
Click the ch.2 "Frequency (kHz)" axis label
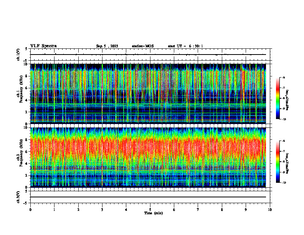coord(21,153)
